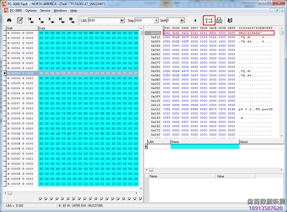Open the Service menu

[45, 11]
